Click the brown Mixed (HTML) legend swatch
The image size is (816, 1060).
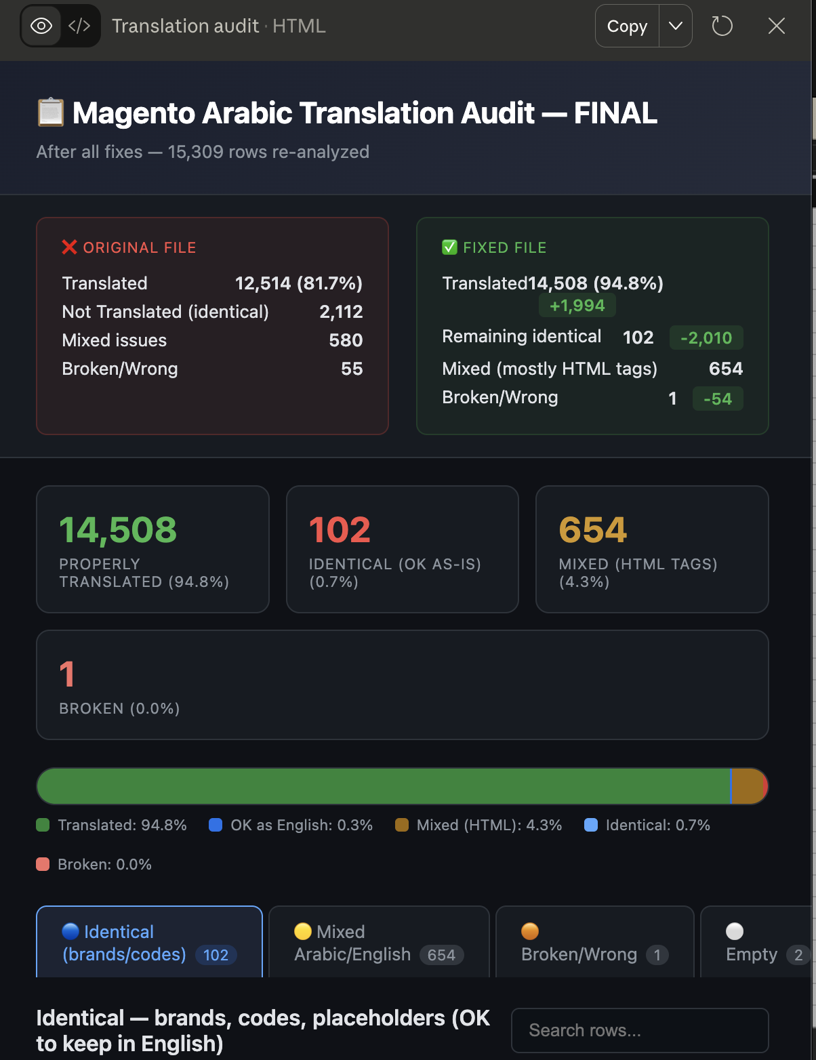tap(402, 825)
